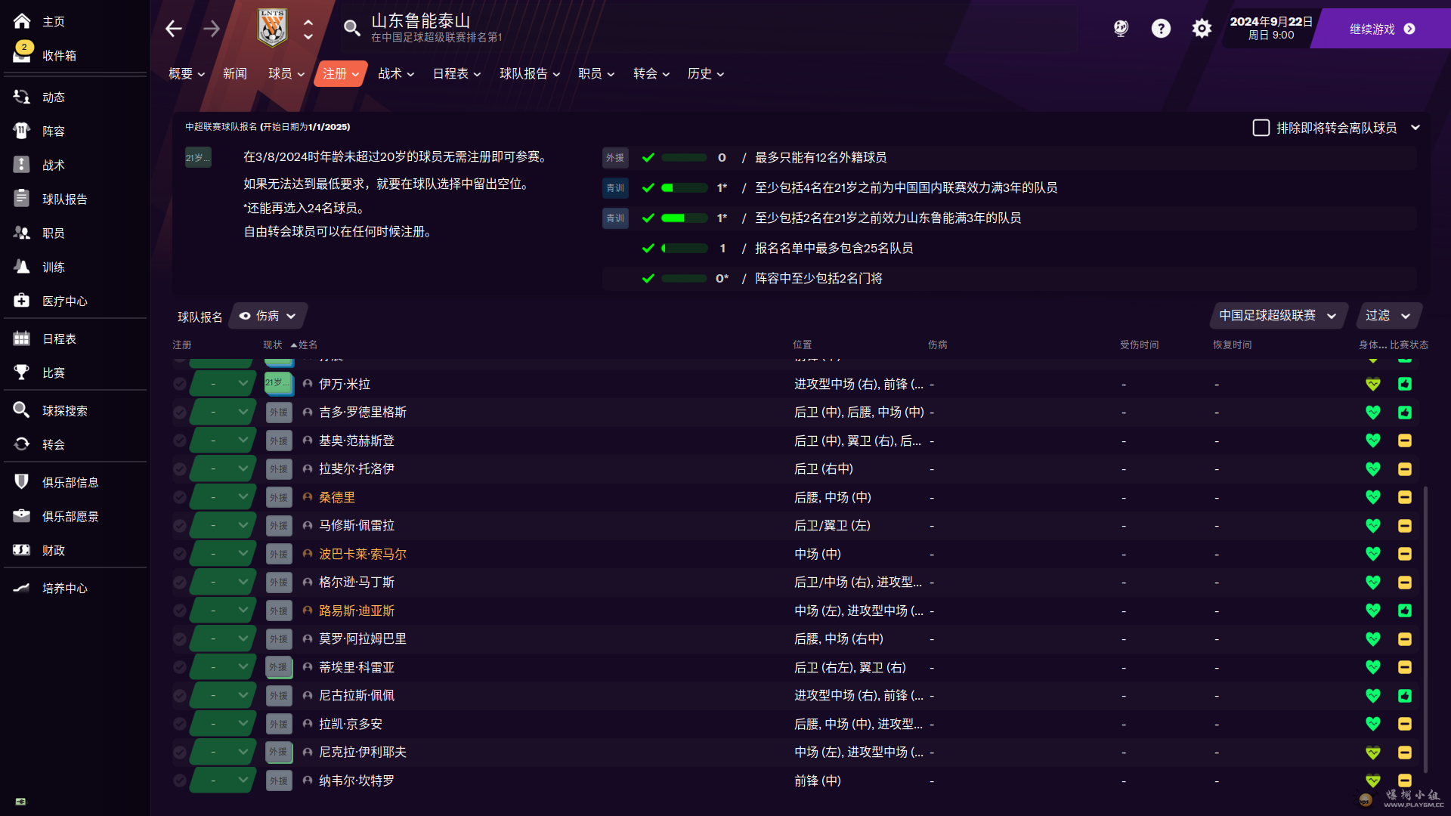The height and width of the screenshot is (816, 1451).
Task: Enable 排除即将转会离队球员 checkbox
Action: click(x=1261, y=128)
